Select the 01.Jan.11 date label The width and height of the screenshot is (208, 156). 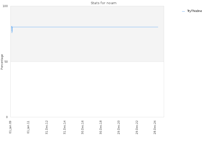click(28, 127)
